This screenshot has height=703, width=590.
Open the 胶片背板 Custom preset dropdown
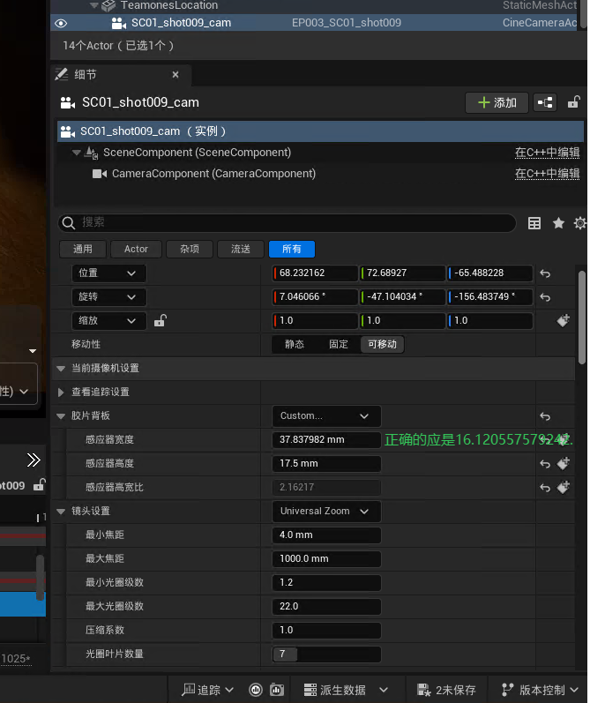click(325, 415)
